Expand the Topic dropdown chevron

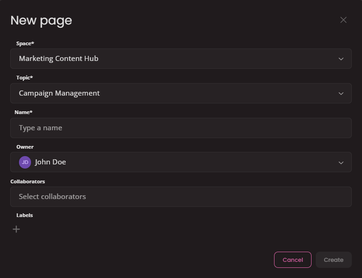(341, 93)
